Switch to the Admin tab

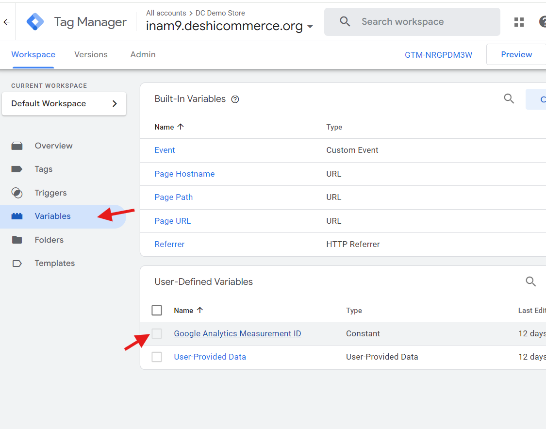(143, 55)
